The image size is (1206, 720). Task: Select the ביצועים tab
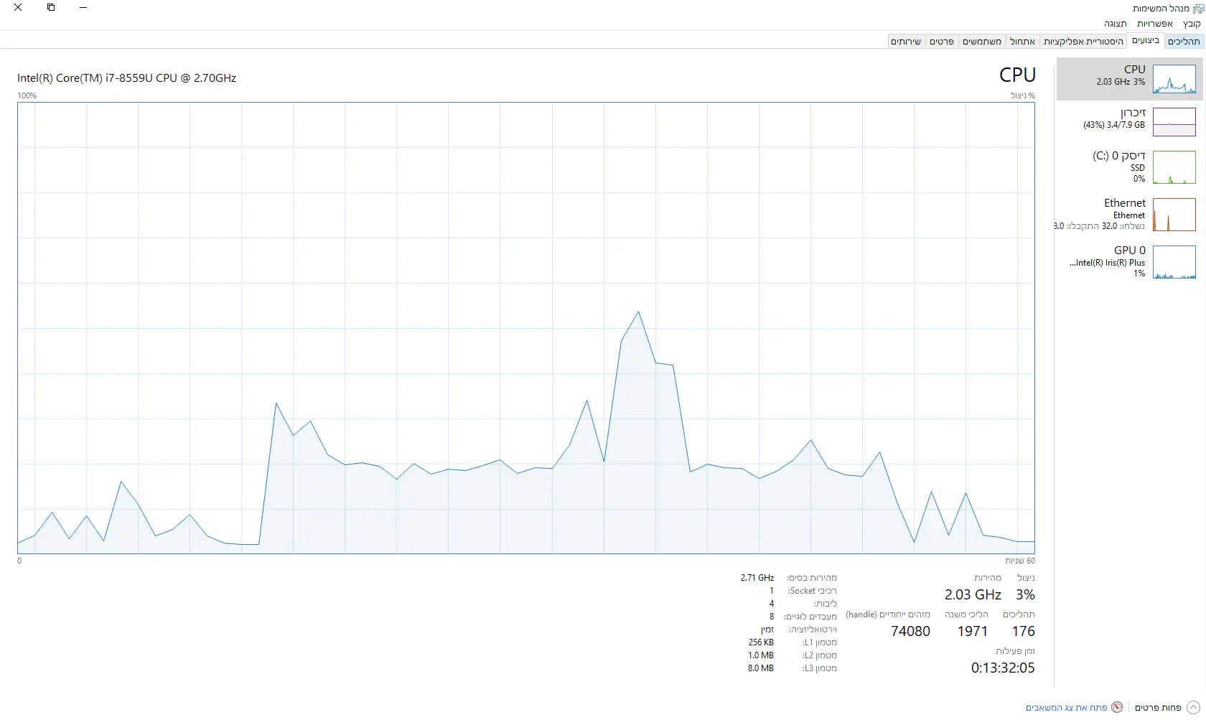(x=1145, y=40)
